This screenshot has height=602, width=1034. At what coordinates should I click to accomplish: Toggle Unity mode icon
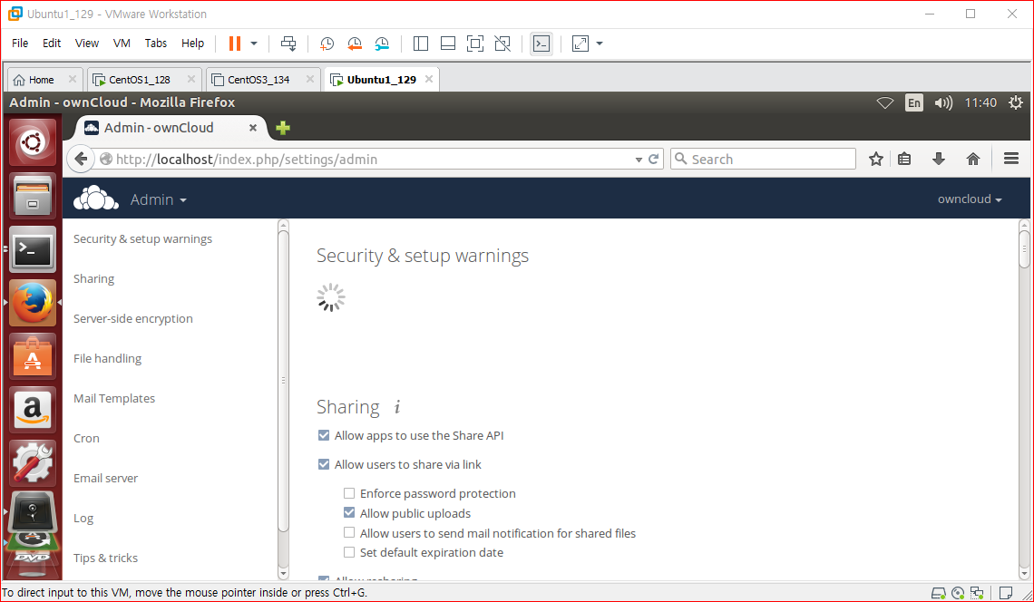click(502, 44)
